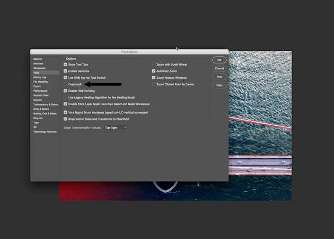
Task: Click Cancel in Preferences dialog
Action: click(219, 68)
